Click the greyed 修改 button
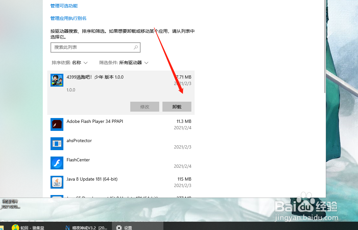358x230 pixels. pos(144,106)
